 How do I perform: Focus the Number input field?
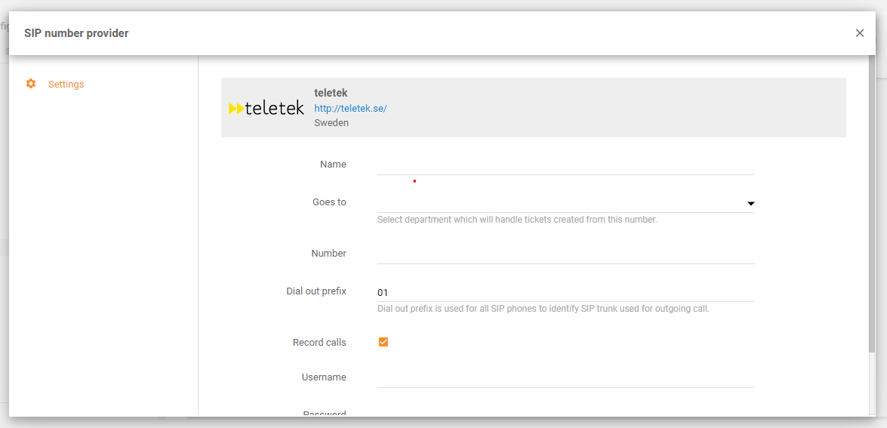(565, 254)
